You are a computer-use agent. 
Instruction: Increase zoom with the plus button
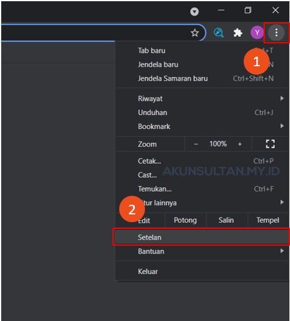tap(239, 144)
